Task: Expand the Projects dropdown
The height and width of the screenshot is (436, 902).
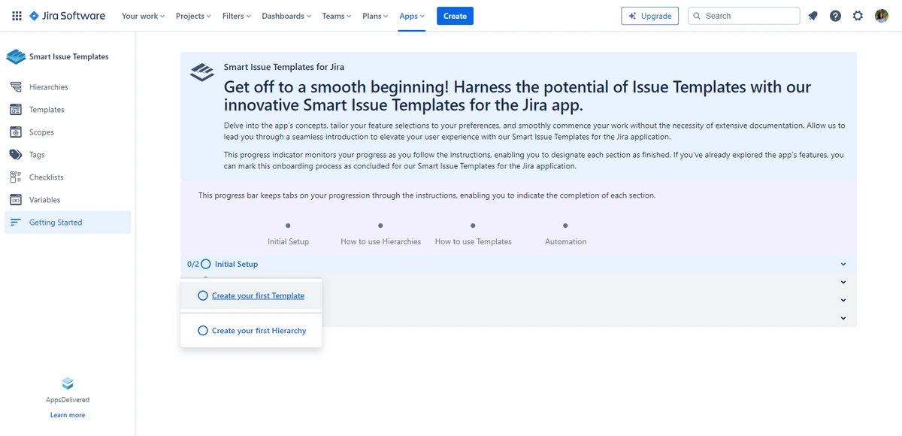Action: [x=193, y=16]
